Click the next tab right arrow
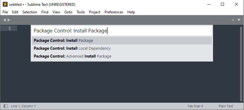The height and width of the screenshot is (110, 244). coord(9,20)
